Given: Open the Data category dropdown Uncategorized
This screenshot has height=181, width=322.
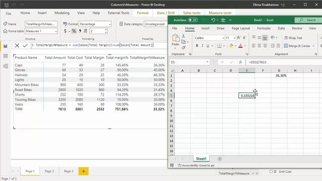Looking at the screenshot, I should click(155, 24).
